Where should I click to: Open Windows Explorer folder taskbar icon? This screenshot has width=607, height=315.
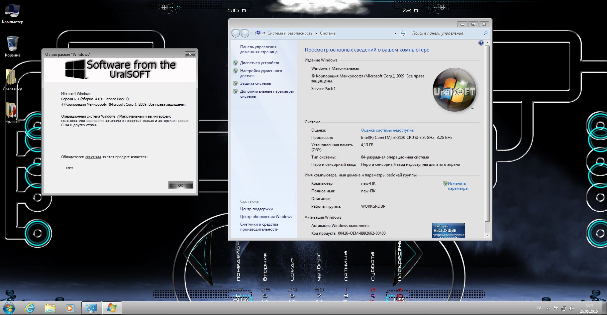[50, 308]
